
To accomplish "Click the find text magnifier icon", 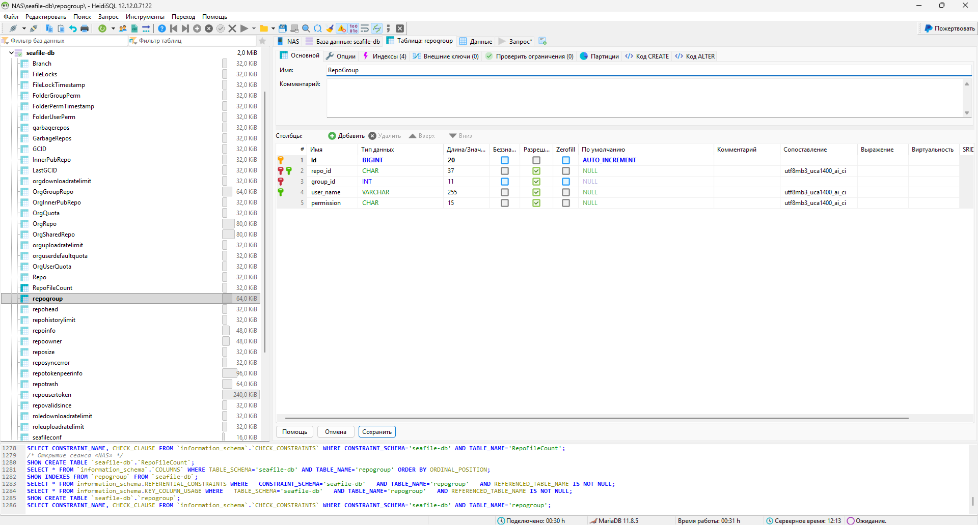I will (306, 28).
